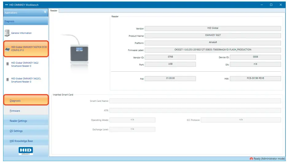Click the FW field 01.00.00
The width and height of the screenshot is (287, 163).
click(x=170, y=78)
